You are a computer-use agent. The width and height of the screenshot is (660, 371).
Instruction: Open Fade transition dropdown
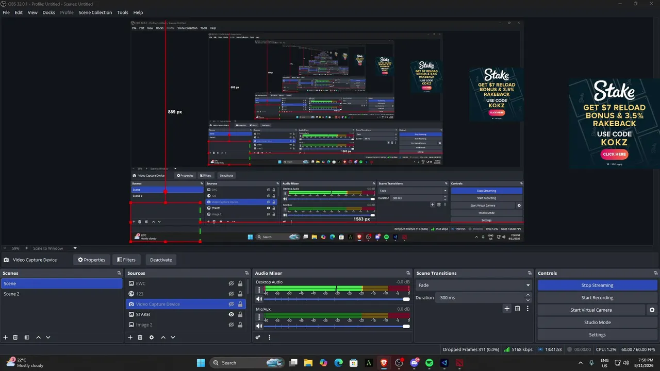pos(474,285)
